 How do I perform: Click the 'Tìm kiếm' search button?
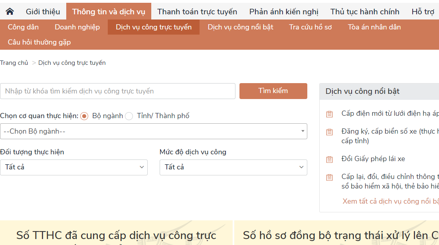[x=273, y=91]
